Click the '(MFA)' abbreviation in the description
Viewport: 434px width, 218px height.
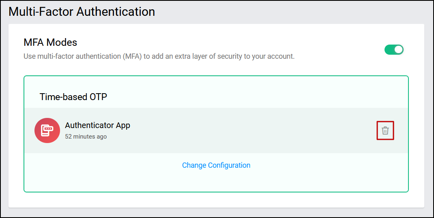132,56
